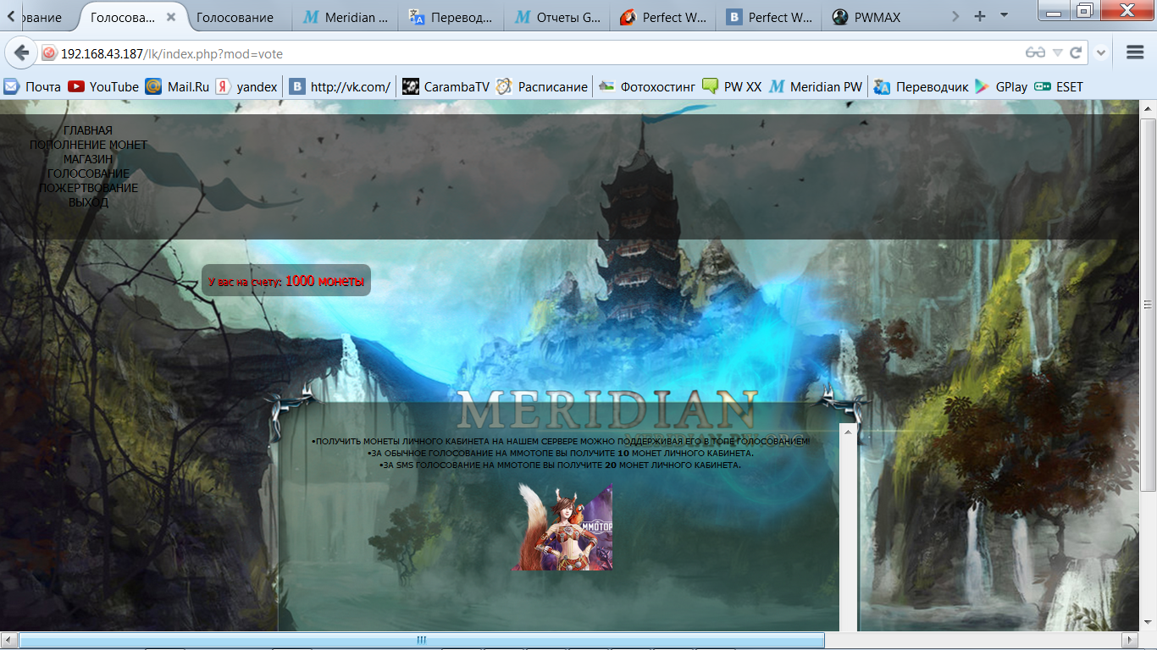Open the list all tabs dropdown
Viewport: 1157px width, 650px height.
pyautogui.click(x=1004, y=16)
